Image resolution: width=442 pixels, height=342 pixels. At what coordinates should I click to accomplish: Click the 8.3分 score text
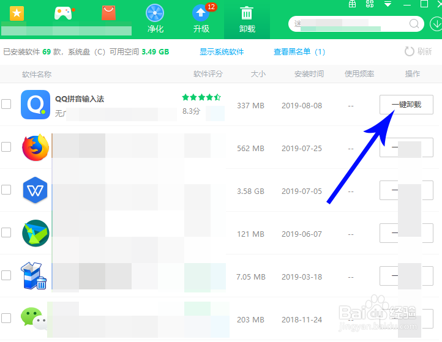coord(191,111)
